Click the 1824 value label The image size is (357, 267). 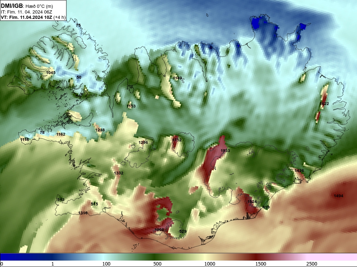tap(252, 201)
